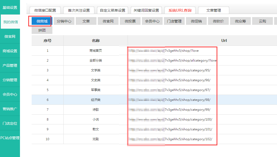This screenshot has width=277, height=157.
Task: Select the 关键词回复设置 tab
Action: (x=146, y=10)
